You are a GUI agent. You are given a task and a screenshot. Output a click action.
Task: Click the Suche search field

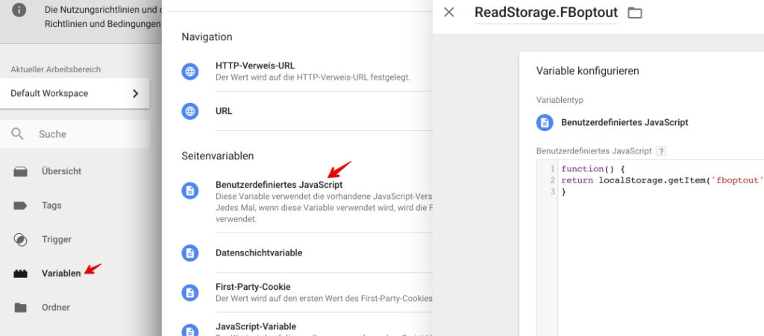[75, 134]
